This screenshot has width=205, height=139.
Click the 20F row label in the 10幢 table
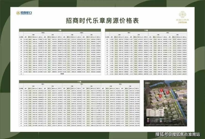(107, 39)
